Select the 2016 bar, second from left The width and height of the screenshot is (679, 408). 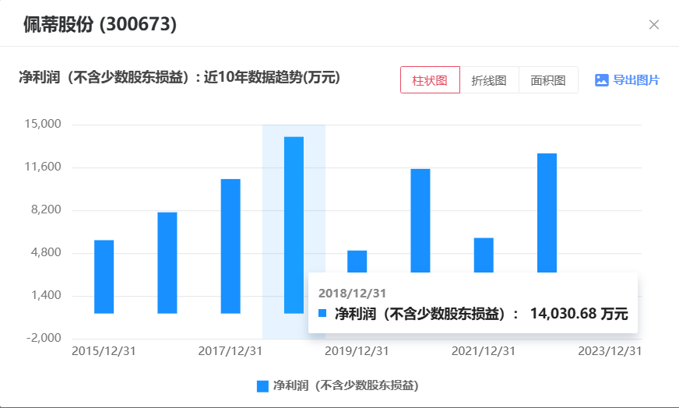pyautogui.click(x=167, y=262)
